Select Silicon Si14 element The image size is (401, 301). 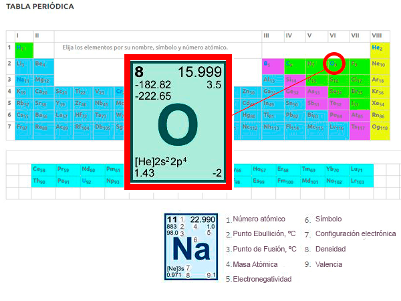pyautogui.click(x=295, y=80)
